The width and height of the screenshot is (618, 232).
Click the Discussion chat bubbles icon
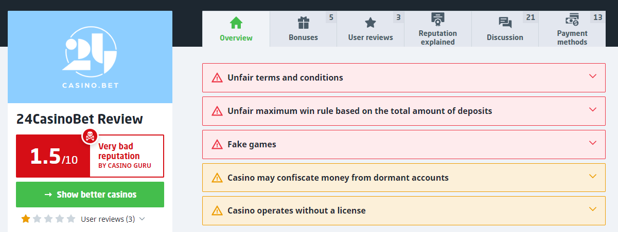(505, 23)
